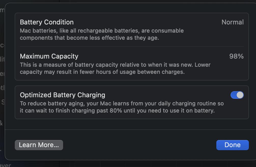The height and width of the screenshot is (167, 256).
Task: Click the white knob of the charging toggle
Action: click(x=240, y=95)
